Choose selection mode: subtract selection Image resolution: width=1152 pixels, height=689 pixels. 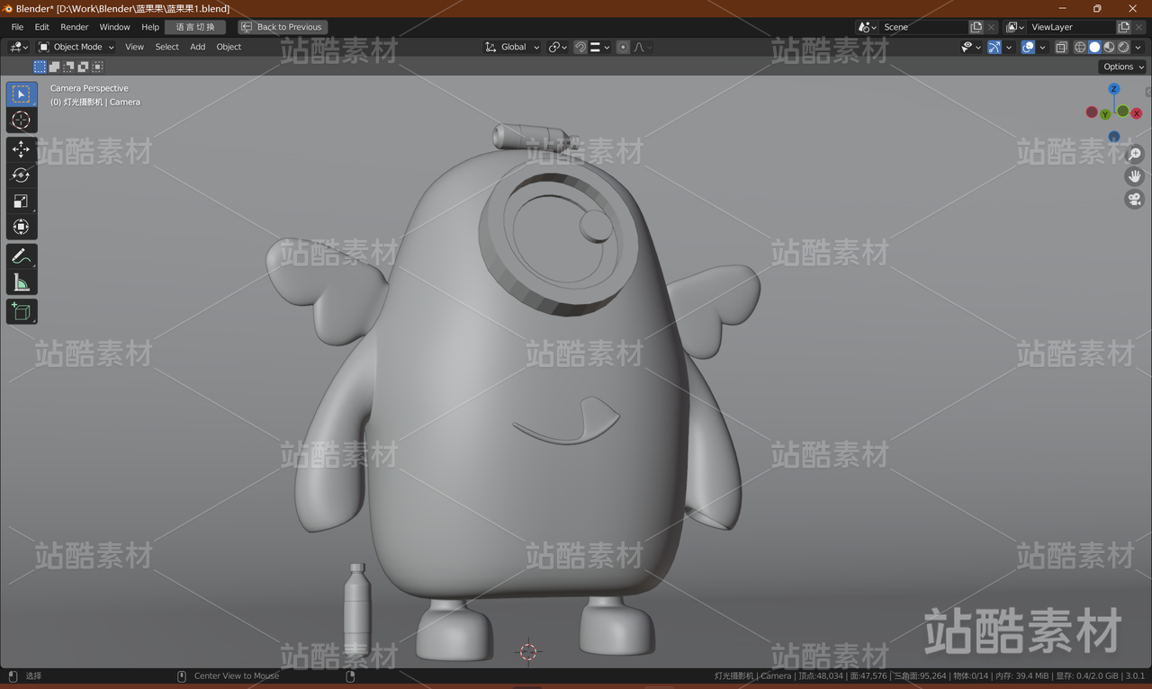tap(68, 67)
